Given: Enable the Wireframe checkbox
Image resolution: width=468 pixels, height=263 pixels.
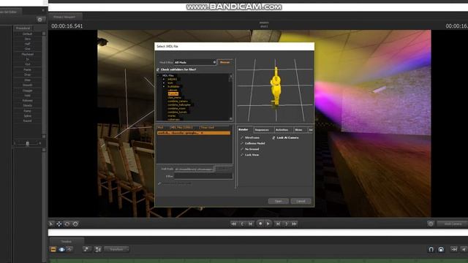Looking at the screenshot, I should pyautogui.click(x=242, y=138).
